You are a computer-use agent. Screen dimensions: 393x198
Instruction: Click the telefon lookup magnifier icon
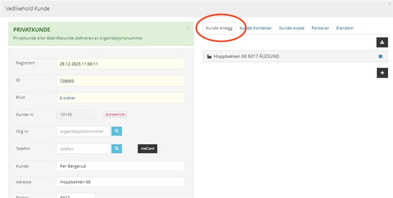click(116, 148)
